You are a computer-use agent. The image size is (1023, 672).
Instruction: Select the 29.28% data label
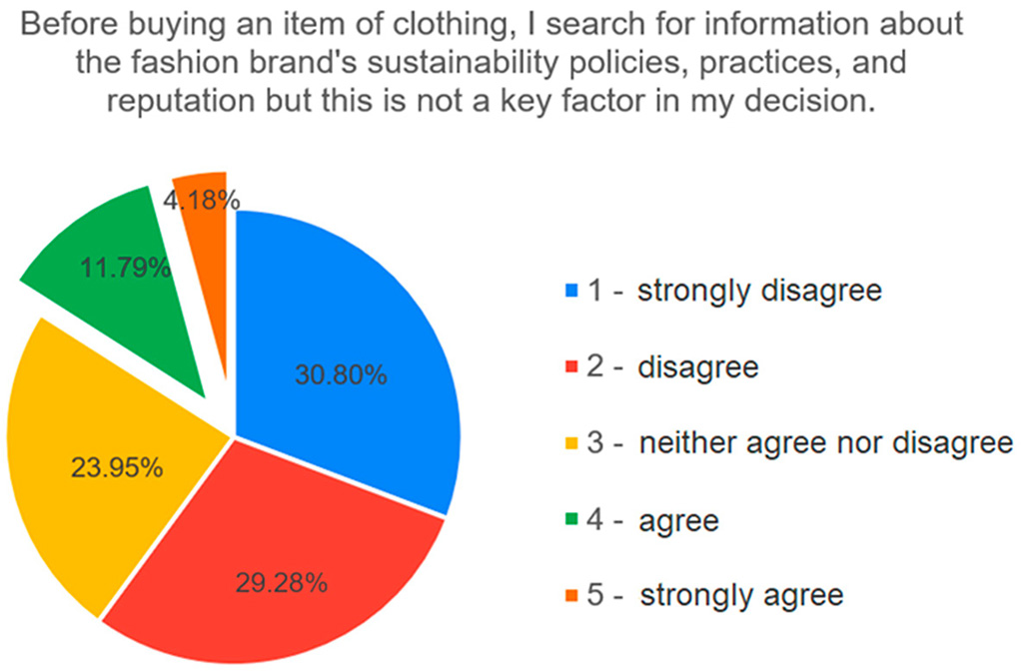(281, 583)
